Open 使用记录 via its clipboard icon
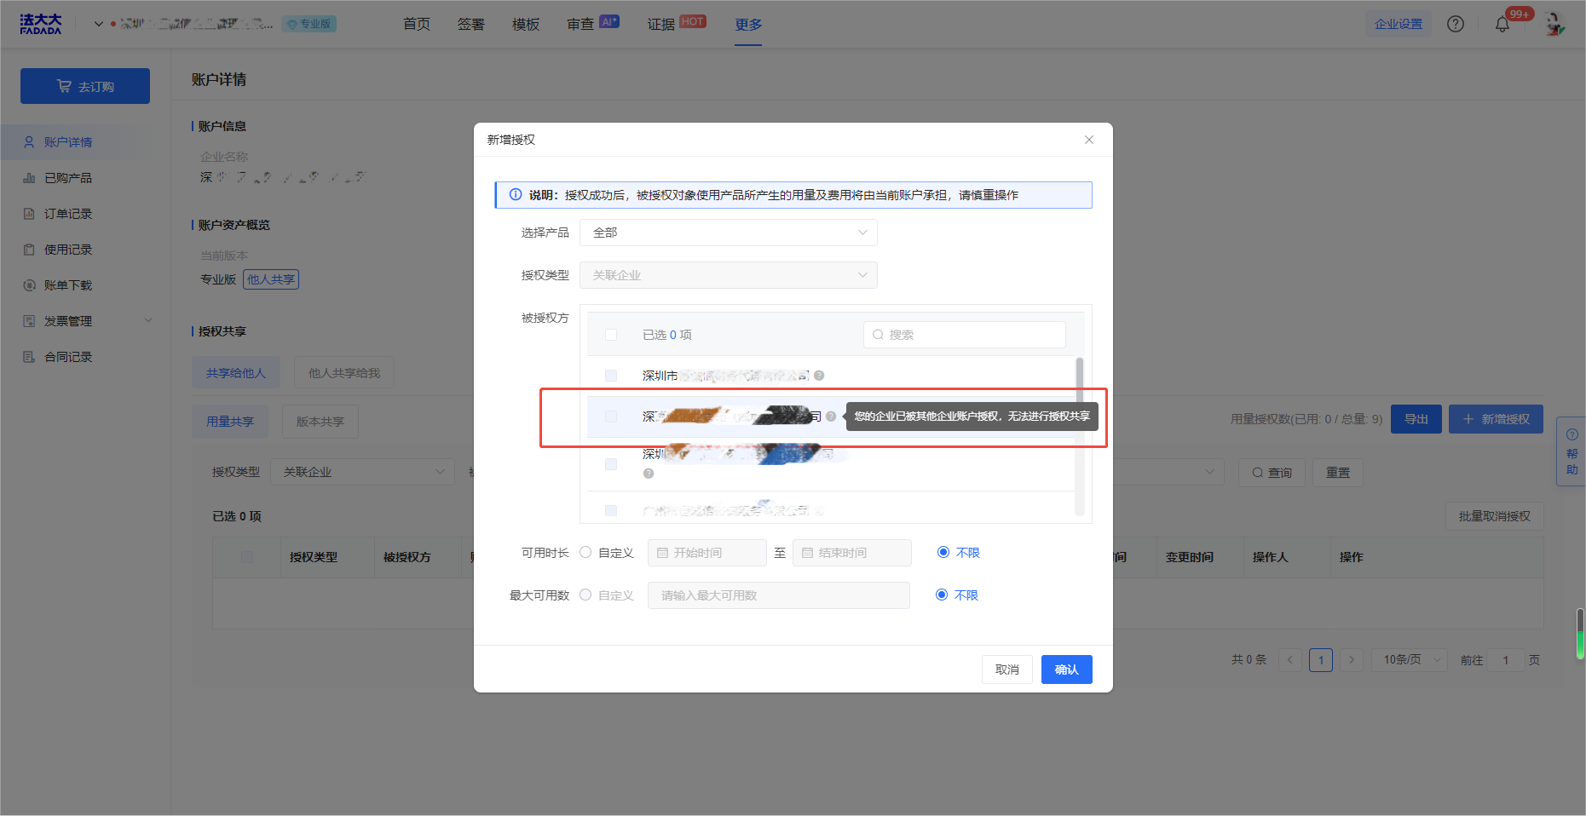 tap(29, 250)
